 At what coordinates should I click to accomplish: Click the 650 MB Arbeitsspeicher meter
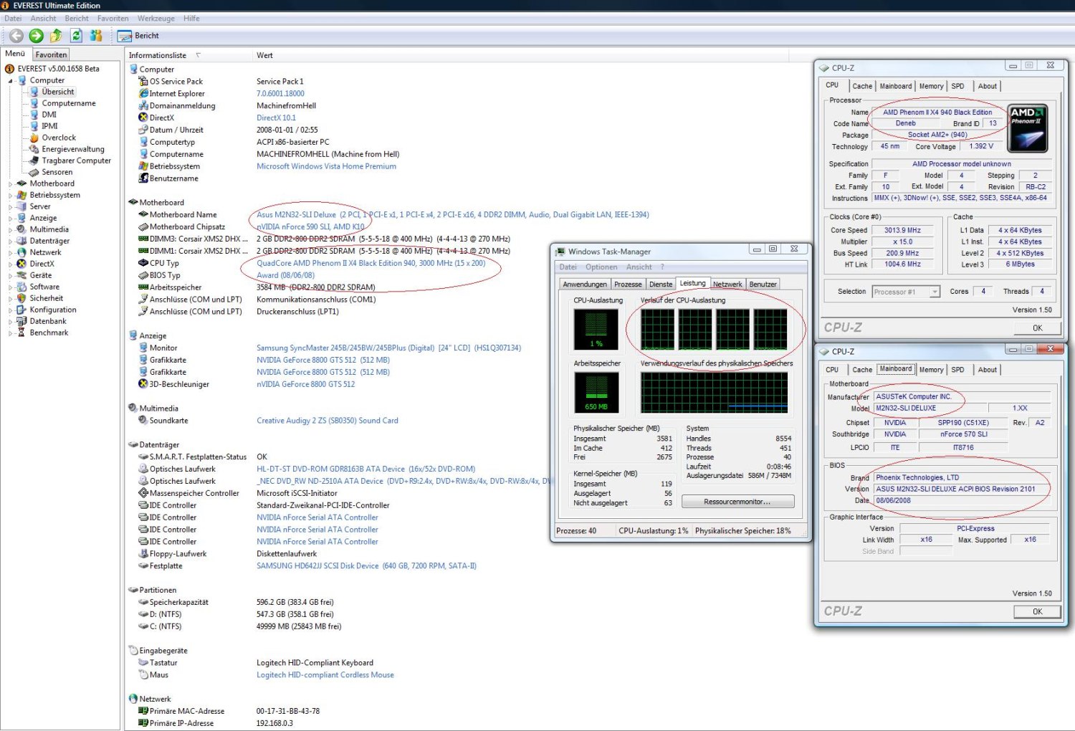(596, 392)
